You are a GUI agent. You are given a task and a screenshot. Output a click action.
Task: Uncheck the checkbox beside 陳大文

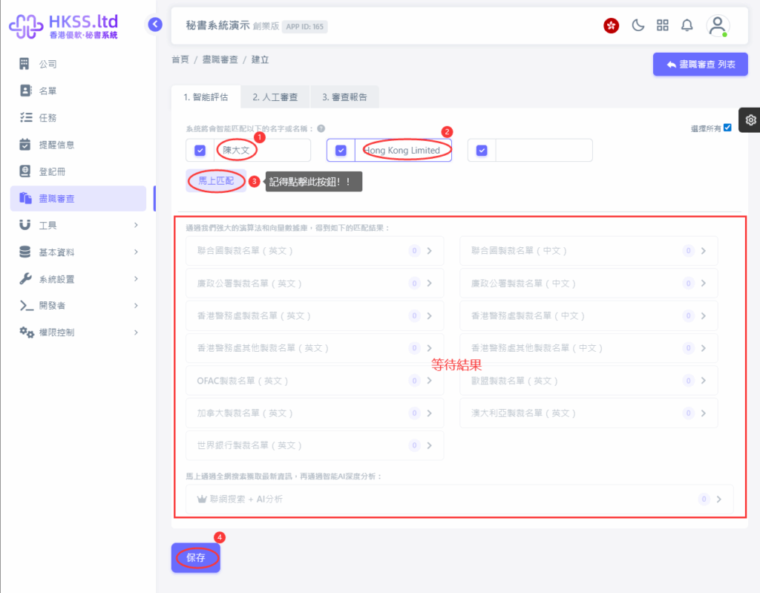(200, 151)
